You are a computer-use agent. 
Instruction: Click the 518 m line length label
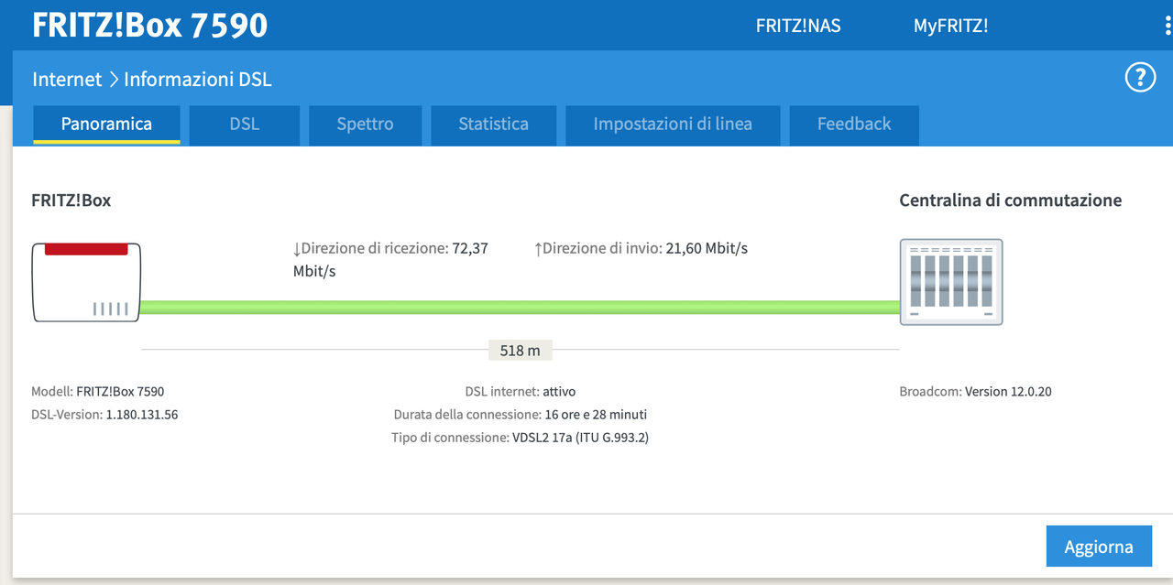coord(520,350)
